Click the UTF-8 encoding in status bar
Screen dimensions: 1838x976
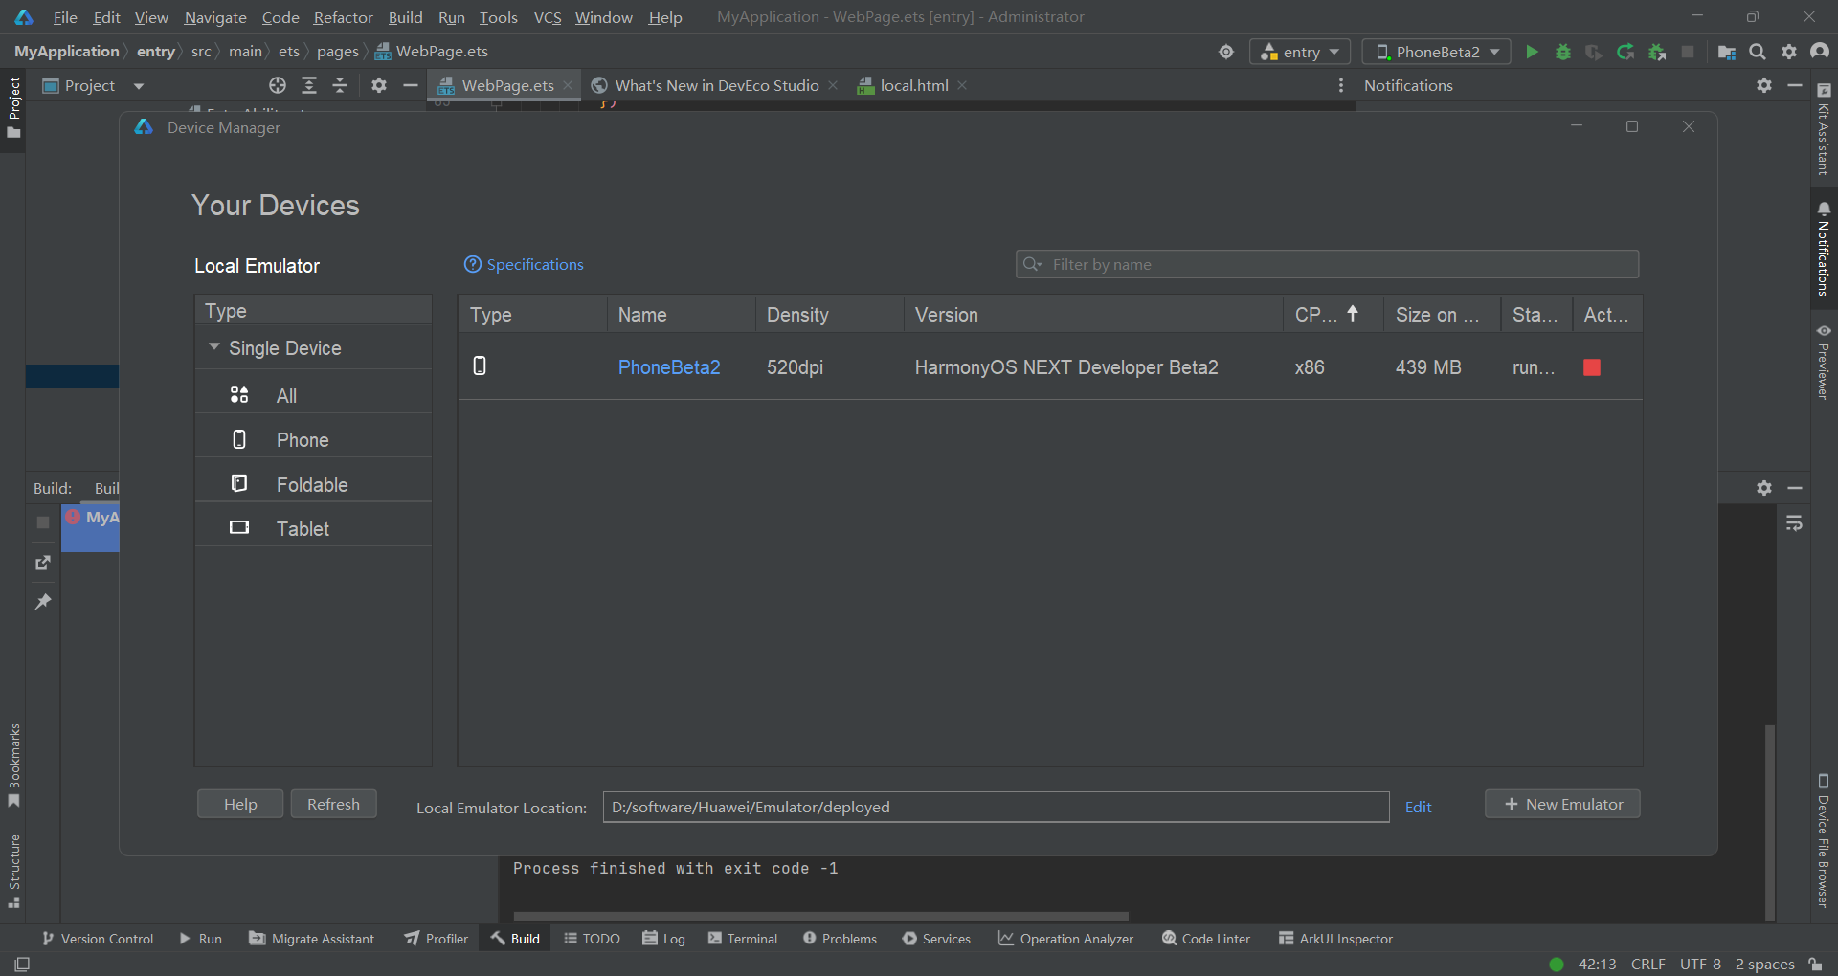pyautogui.click(x=1700, y=964)
